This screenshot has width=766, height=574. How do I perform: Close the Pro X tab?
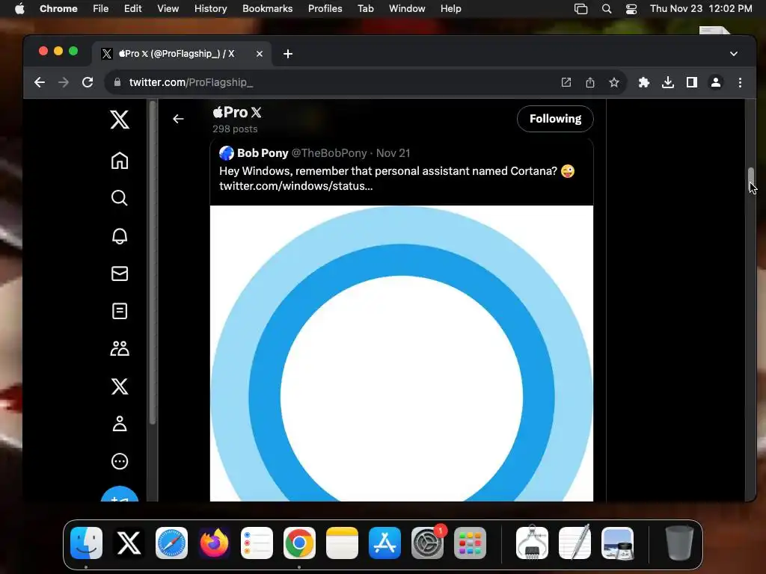[x=260, y=54]
